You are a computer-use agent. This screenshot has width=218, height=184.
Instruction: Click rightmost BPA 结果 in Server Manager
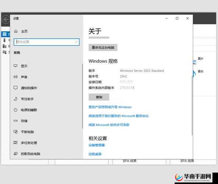tap(187, 161)
